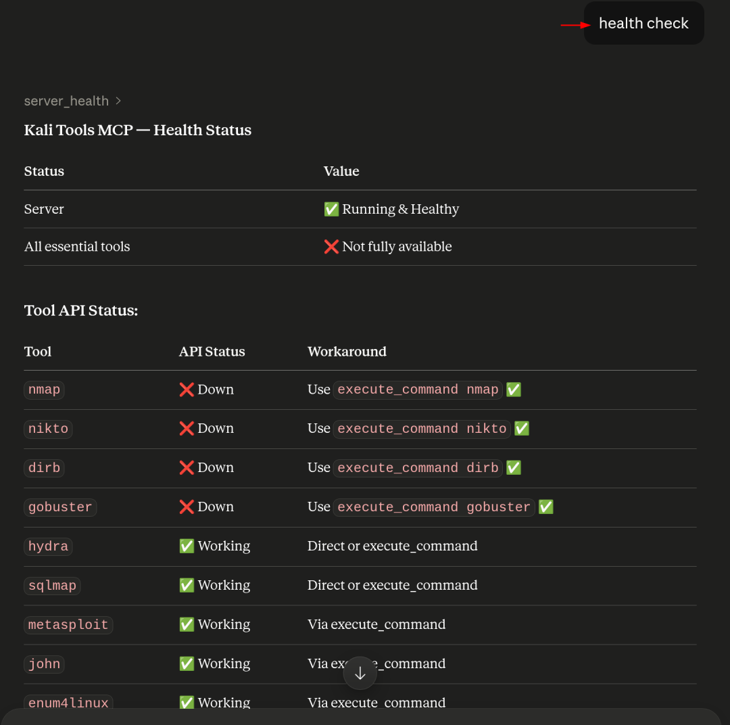Click the 'Tool' column header
730x725 pixels.
click(38, 351)
